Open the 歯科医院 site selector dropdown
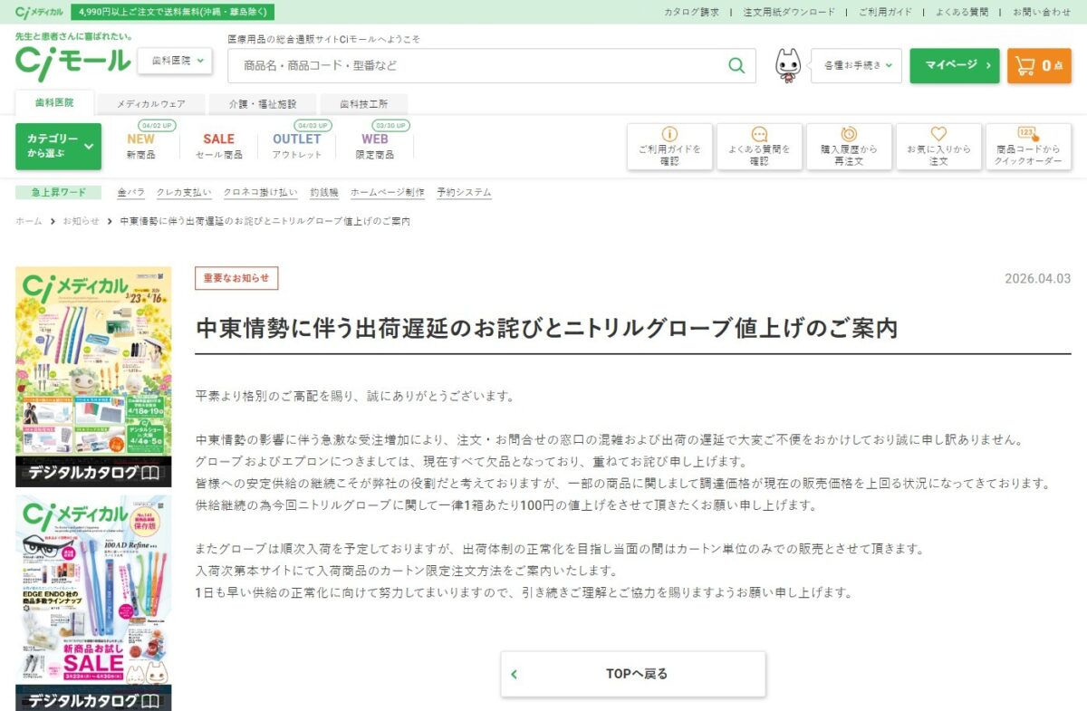The width and height of the screenshot is (1087, 711). click(x=175, y=61)
